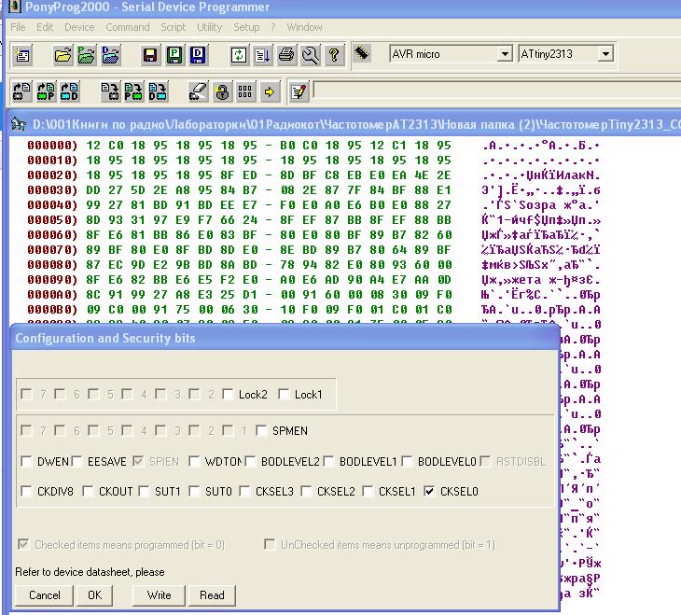Open Device File folder icon
Viewport: 681px width, 615px height.
pos(63,55)
